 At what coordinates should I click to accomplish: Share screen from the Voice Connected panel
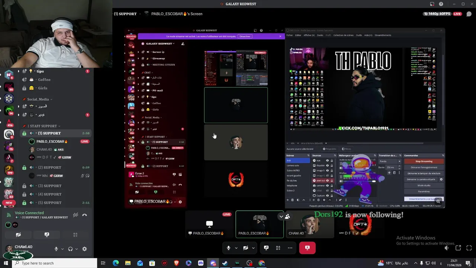(x=47, y=235)
